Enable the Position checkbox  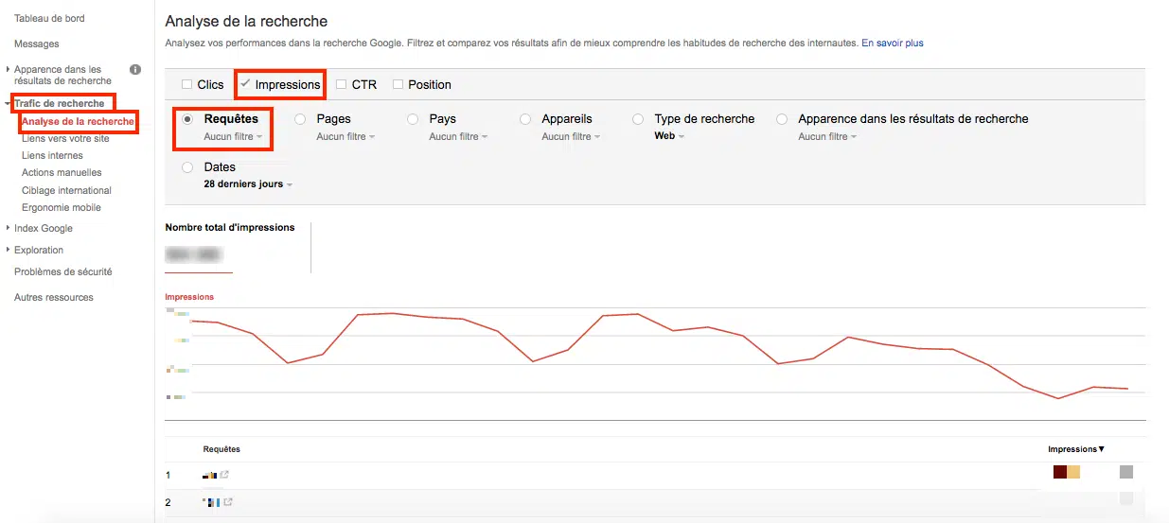click(x=398, y=85)
